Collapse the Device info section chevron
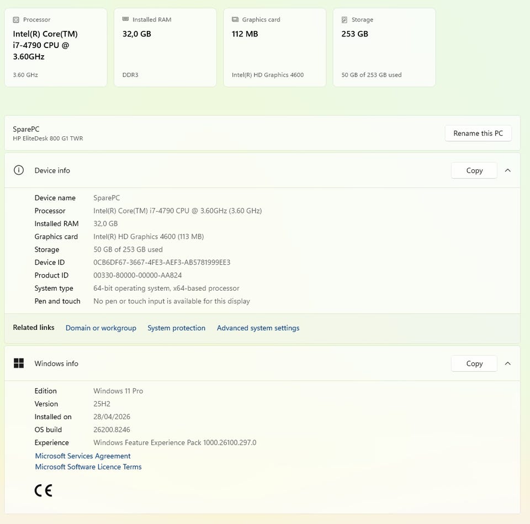Screen dimensions: 530x524 click(508, 170)
